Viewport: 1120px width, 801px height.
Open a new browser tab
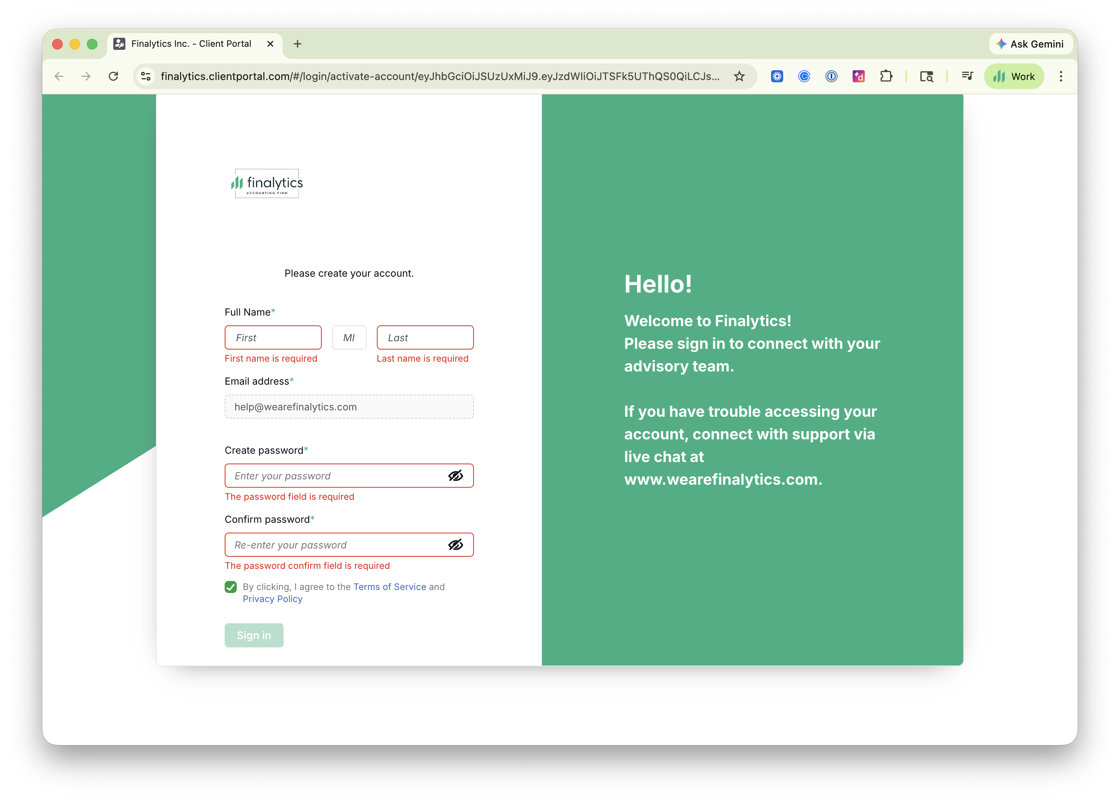298,44
